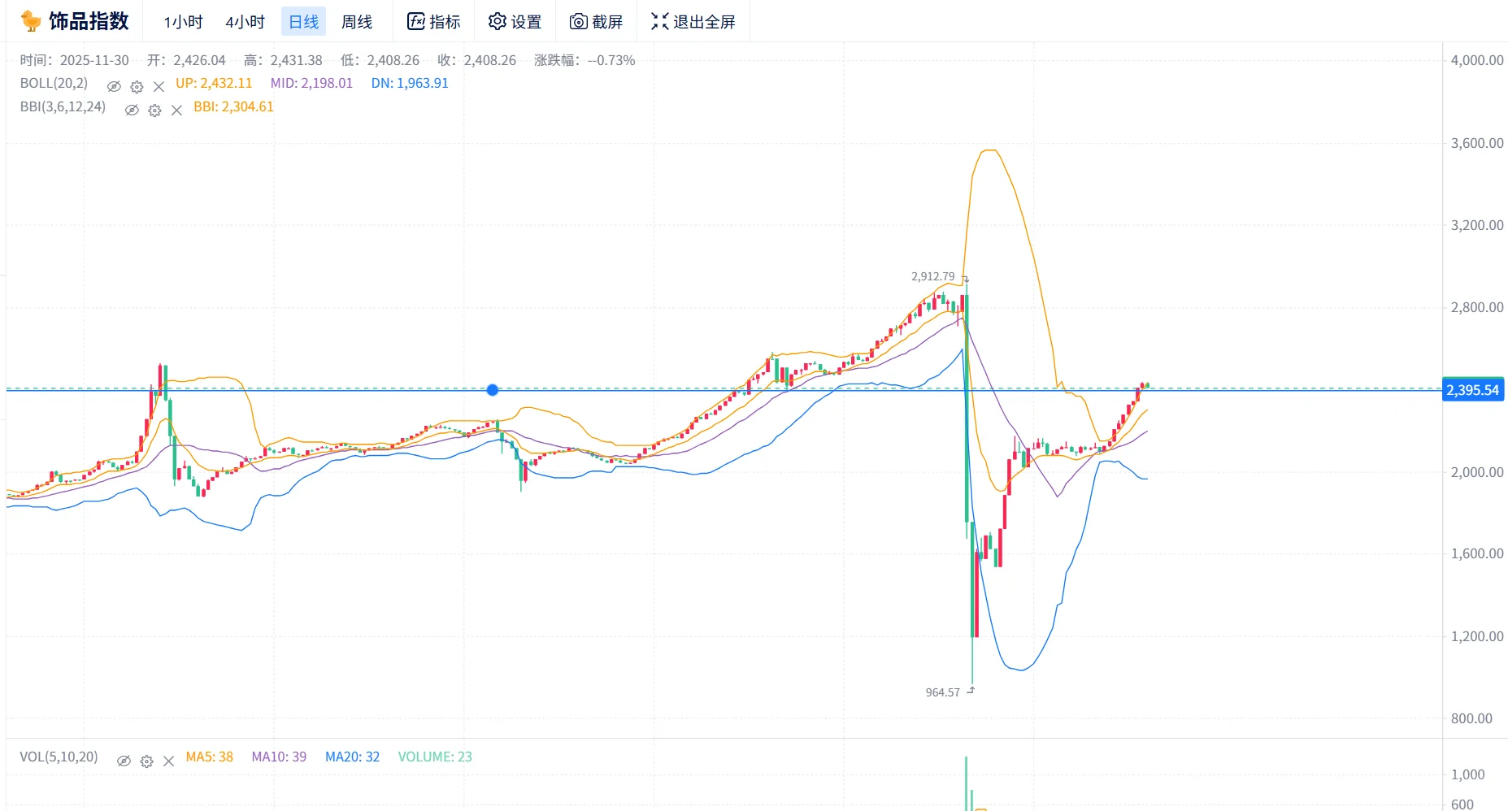This screenshot has height=811, width=1508.
Task: Click the 3,200.00 price axis label
Action: (1477, 225)
